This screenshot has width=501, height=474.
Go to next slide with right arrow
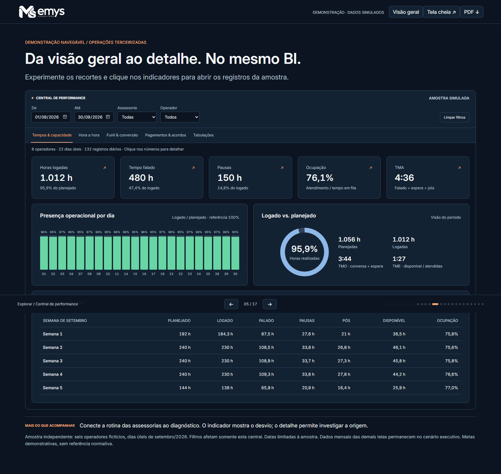270,304
